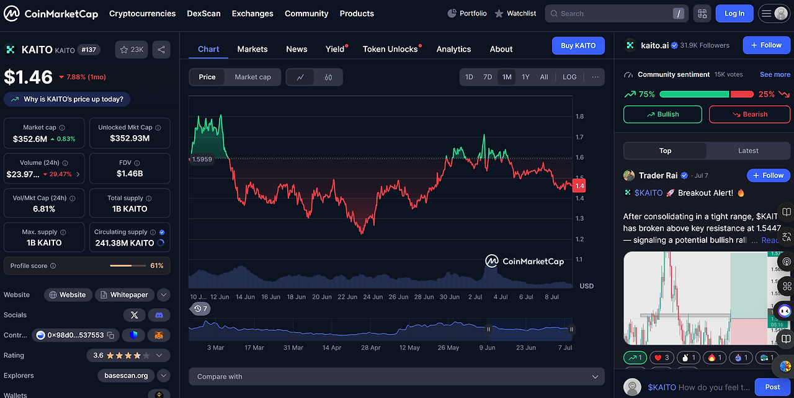Select the 7D time range
Viewport: 794px width, 398px height.
(488, 77)
